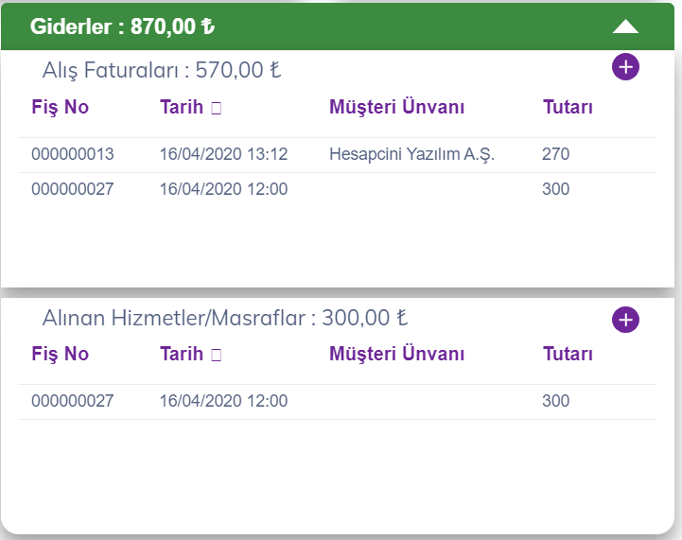This screenshot has height=540, width=682.
Task: Click Fiş No header in Alış Faturaları table
Action: 60,107
